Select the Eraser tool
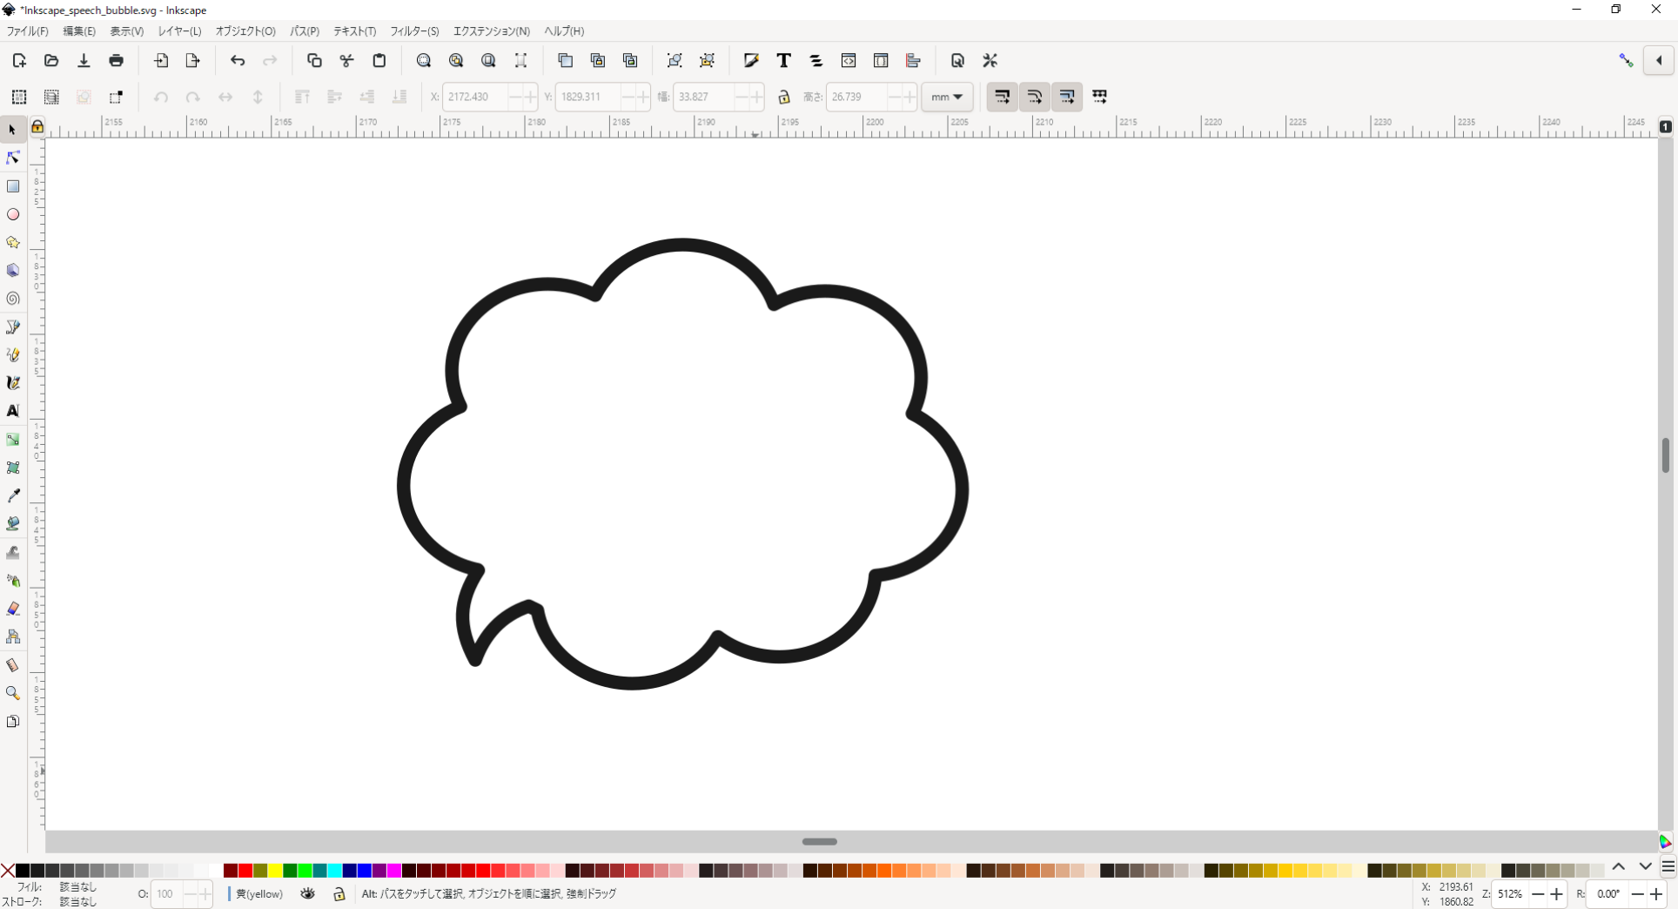 click(13, 609)
